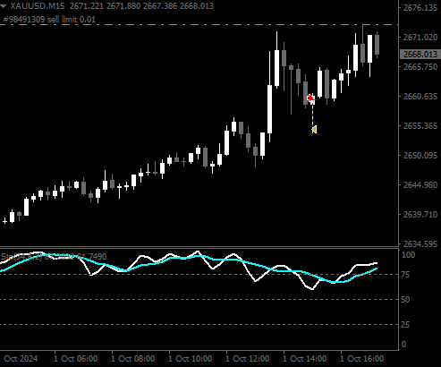The image size is (441, 367).
Task: Click the 1 Oct 06:00 time label
Action: pyautogui.click(x=76, y=358)
